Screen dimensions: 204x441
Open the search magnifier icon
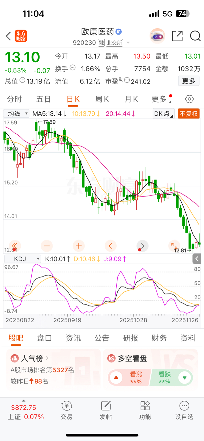(195, 36)
